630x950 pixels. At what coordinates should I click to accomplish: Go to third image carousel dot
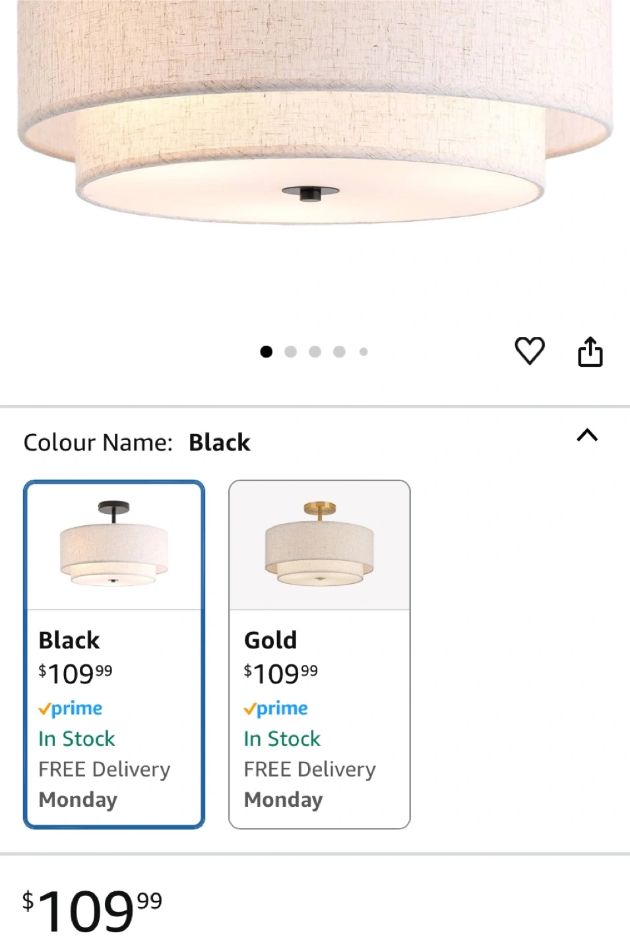click(x=315, y=352)
